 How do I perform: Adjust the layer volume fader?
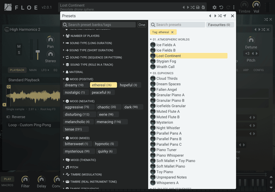click(x=37, y=51)
